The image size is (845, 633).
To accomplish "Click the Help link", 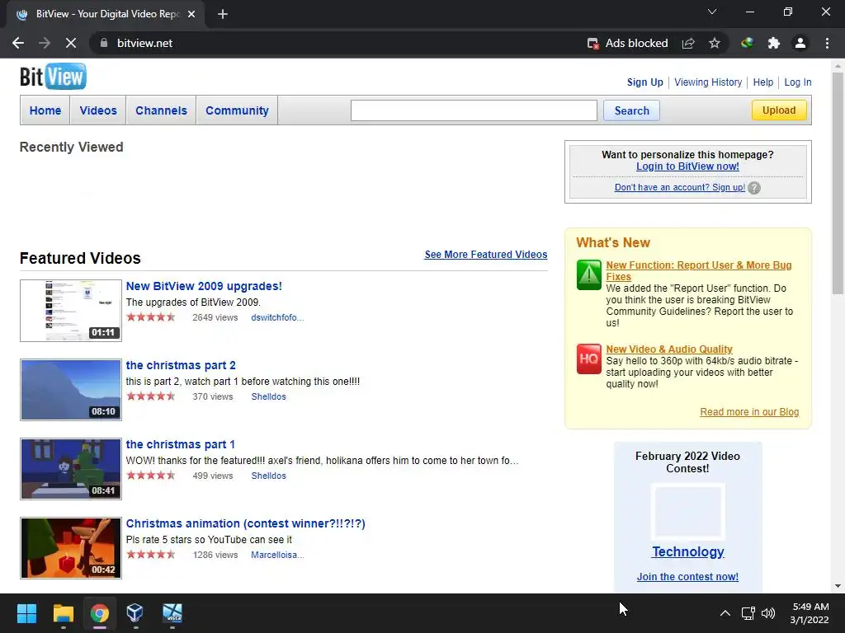I will pos(763,82).
